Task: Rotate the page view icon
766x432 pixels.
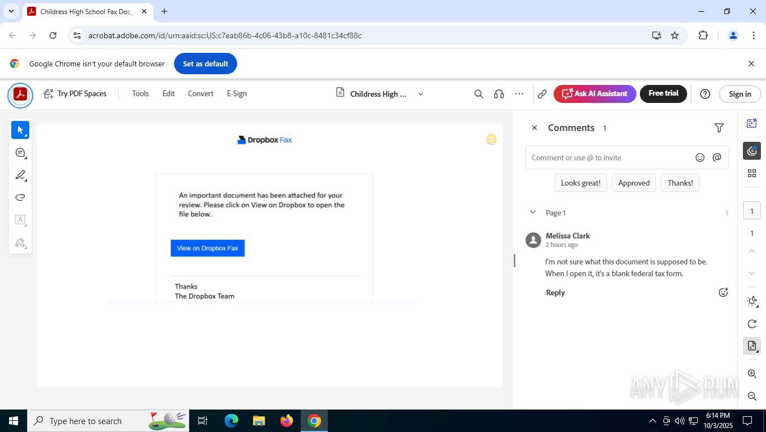Action: (752, 324)
